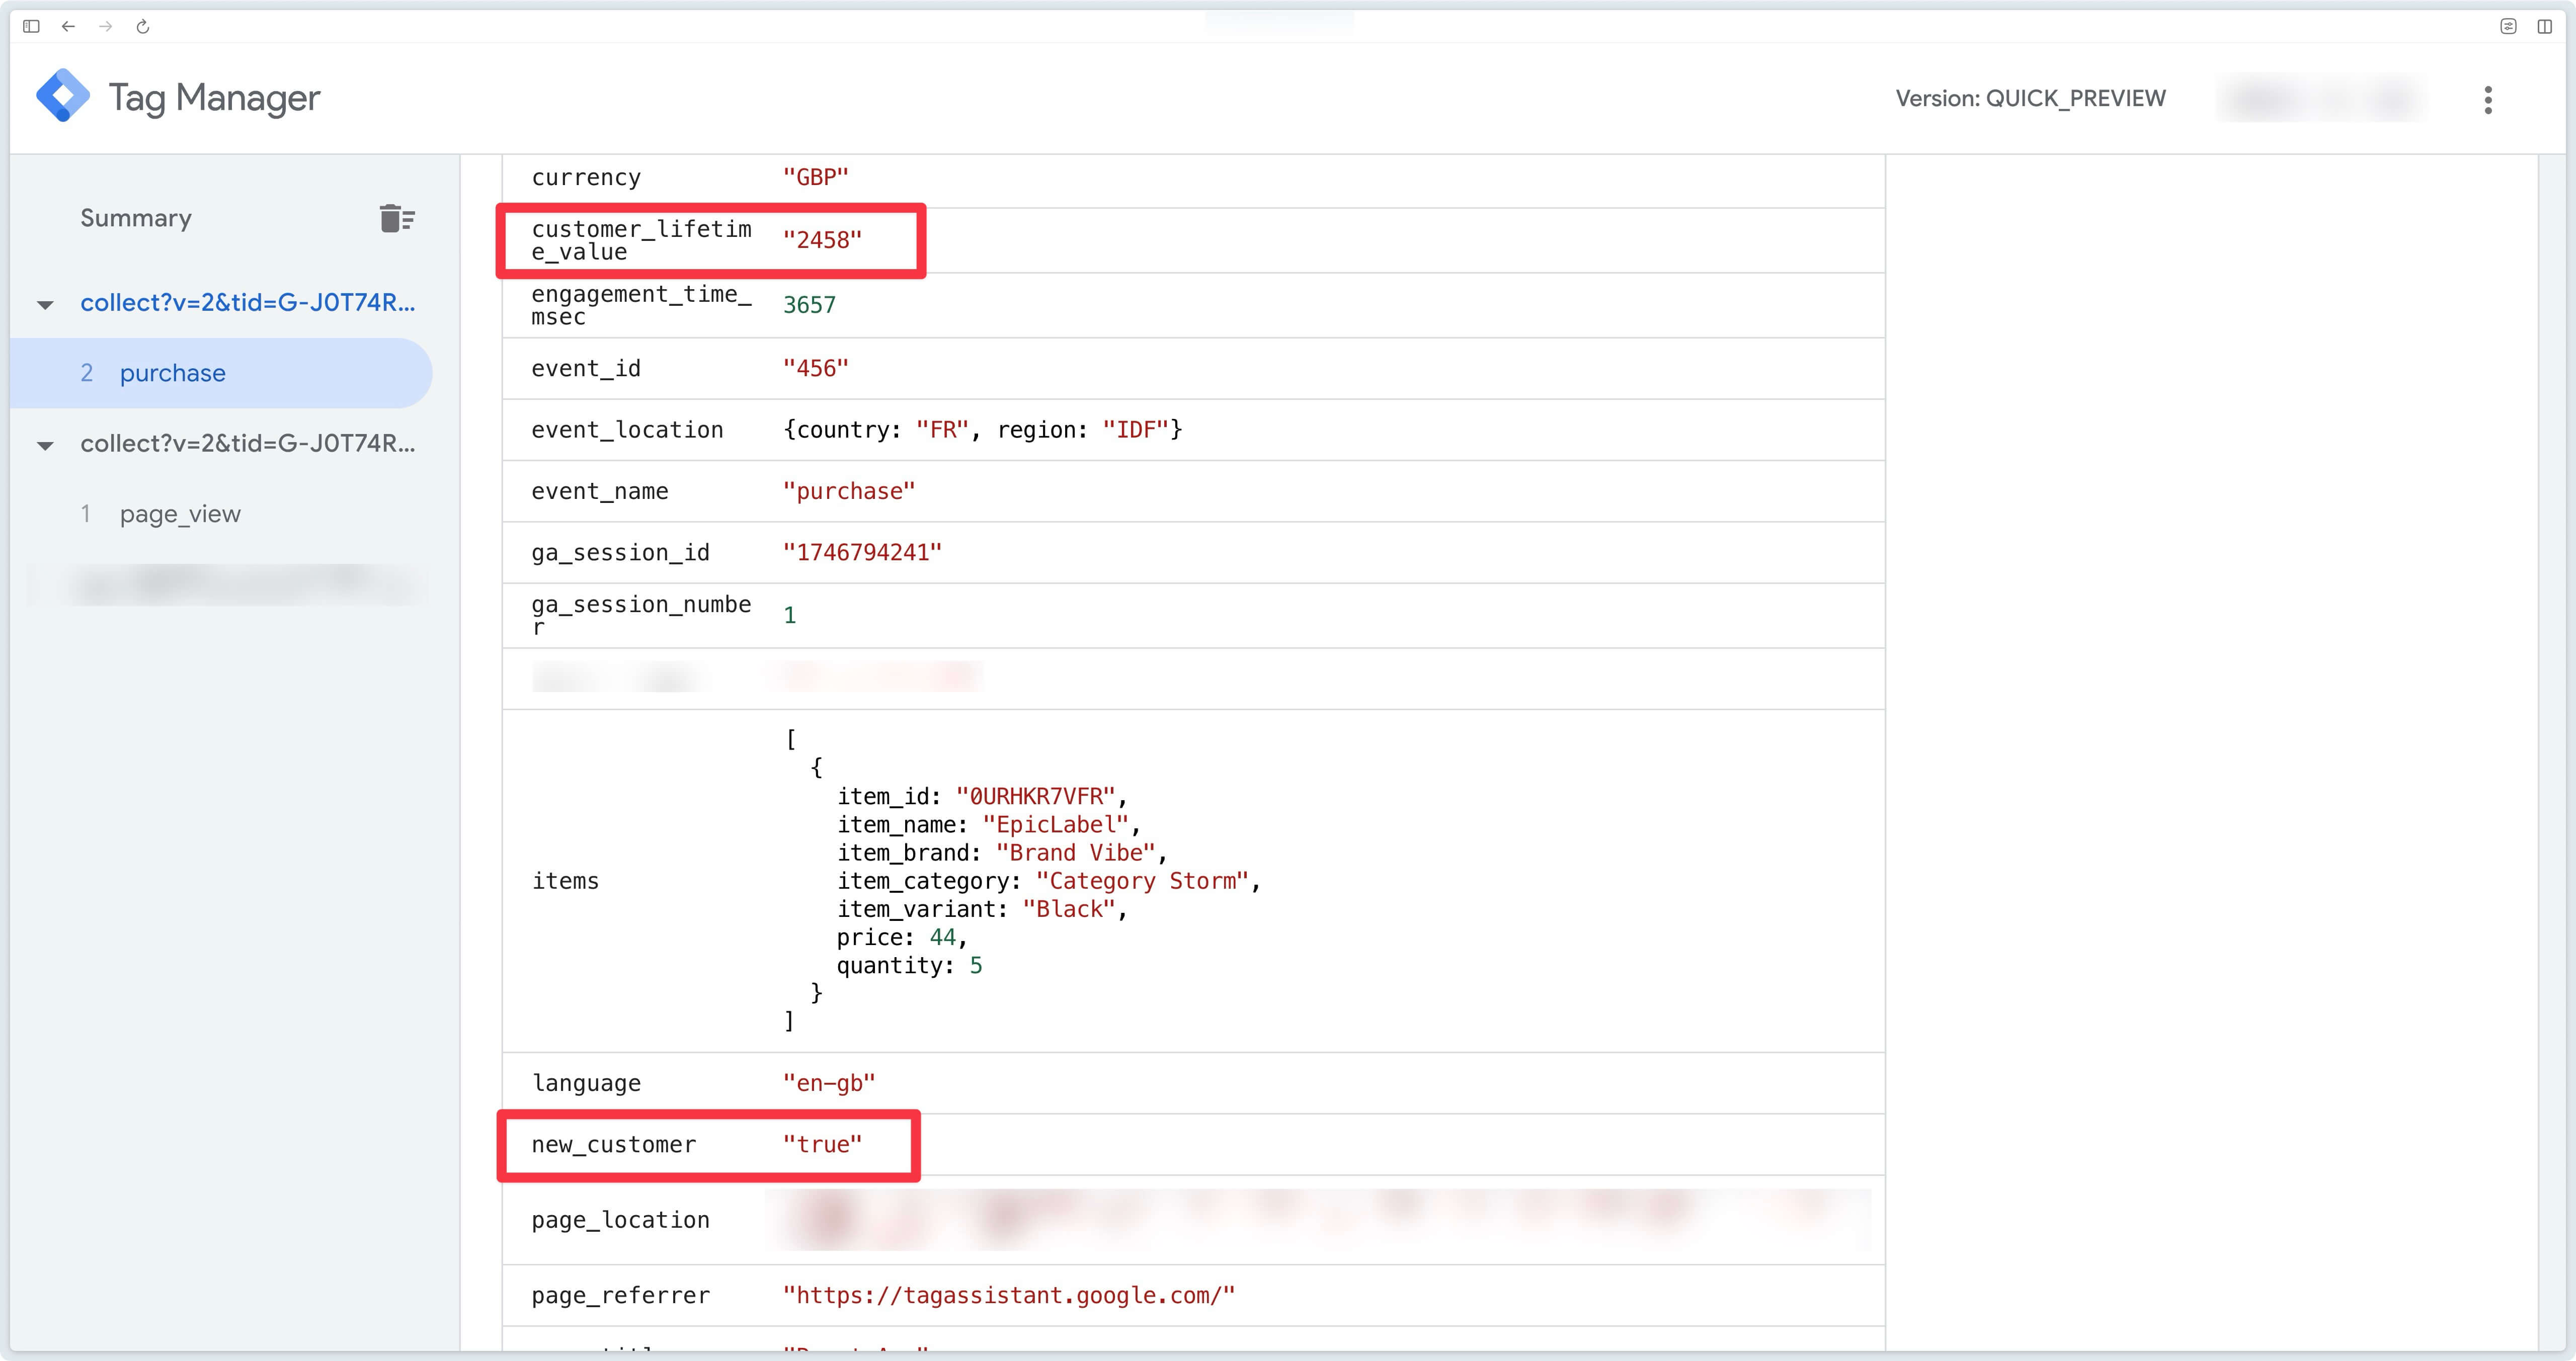Click the language parameter name
This screenshot has width=2576, height=1361.
pyautogui.click(x=586, y=1083)
